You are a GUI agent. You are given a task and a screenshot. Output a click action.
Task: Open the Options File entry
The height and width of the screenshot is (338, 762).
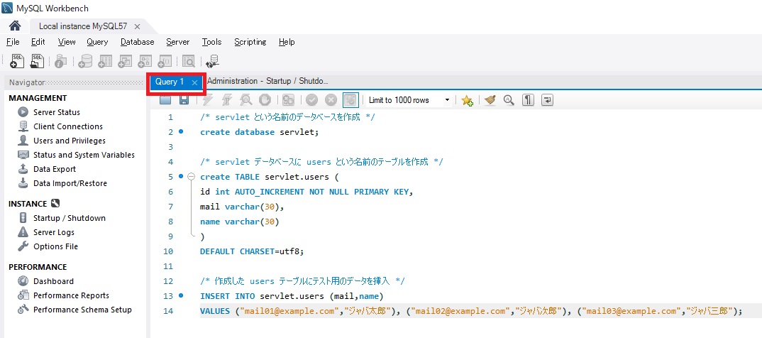point(55,246)
